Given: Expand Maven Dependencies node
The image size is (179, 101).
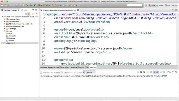Looking at the screenshot, I should click(4, 26).
